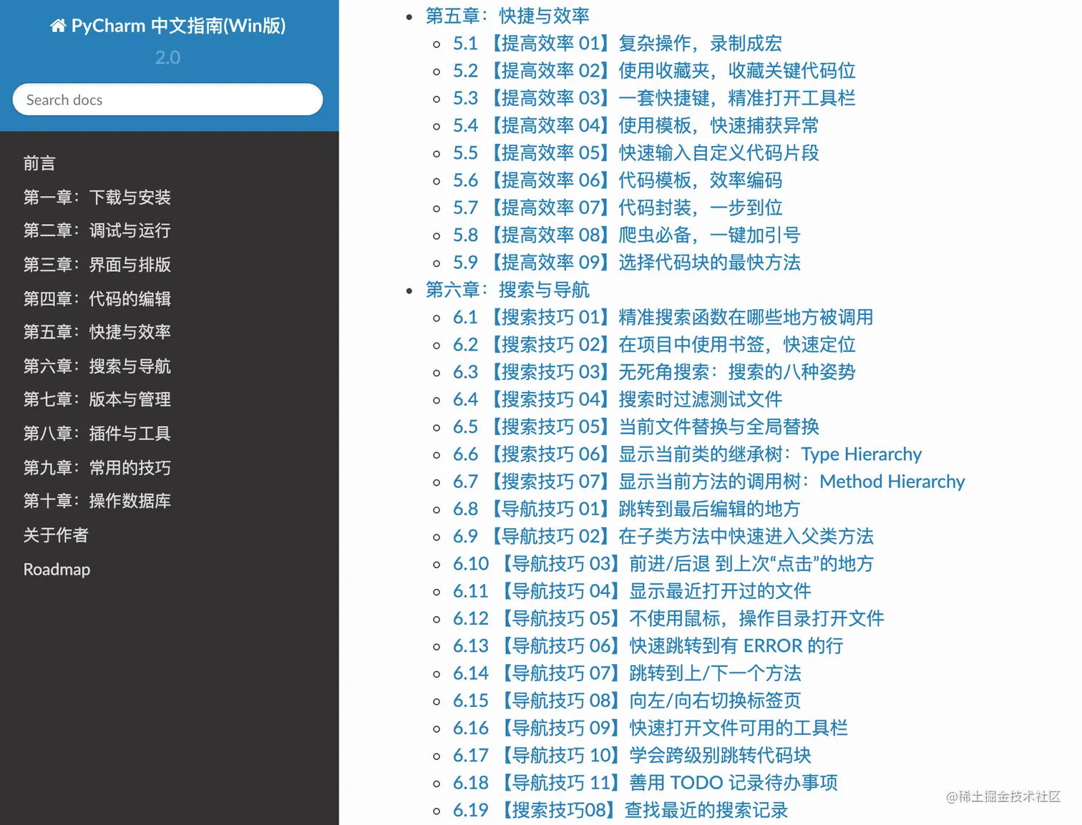Open 6.18 善用 TODO 记录待办事项
1082x825 pixels.
[x=645, y=783]
